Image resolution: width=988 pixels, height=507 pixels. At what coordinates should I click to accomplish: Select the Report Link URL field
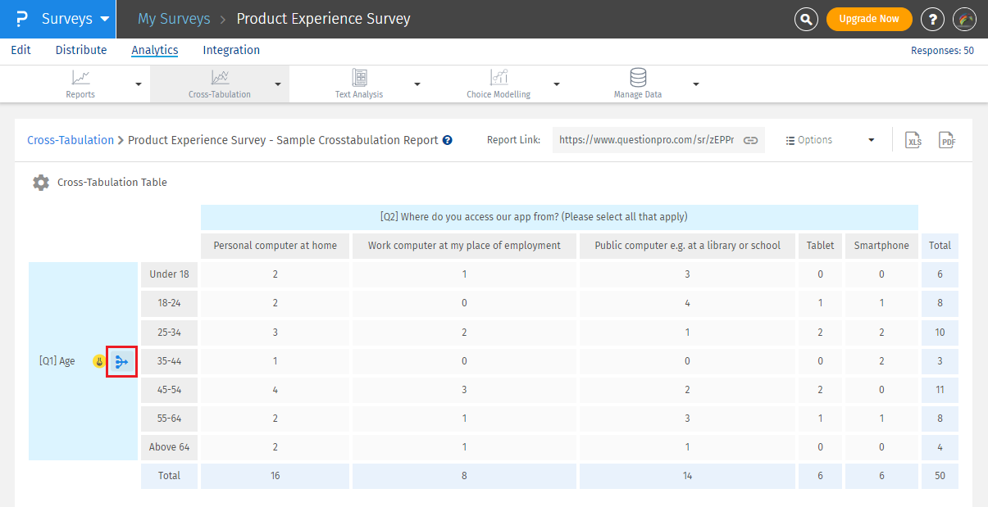[648, 140]
